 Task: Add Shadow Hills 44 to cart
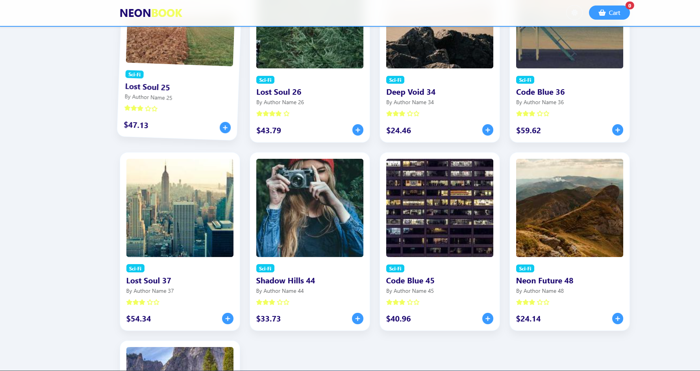357,318
